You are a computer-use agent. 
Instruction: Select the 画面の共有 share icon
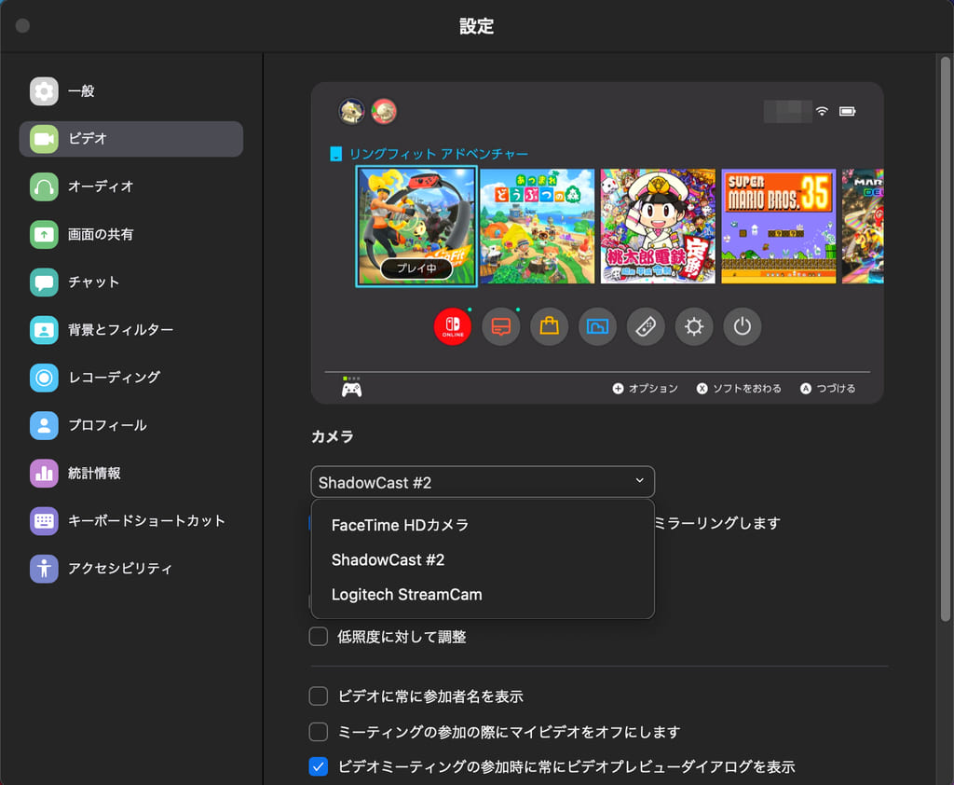[x=44, y=234]
